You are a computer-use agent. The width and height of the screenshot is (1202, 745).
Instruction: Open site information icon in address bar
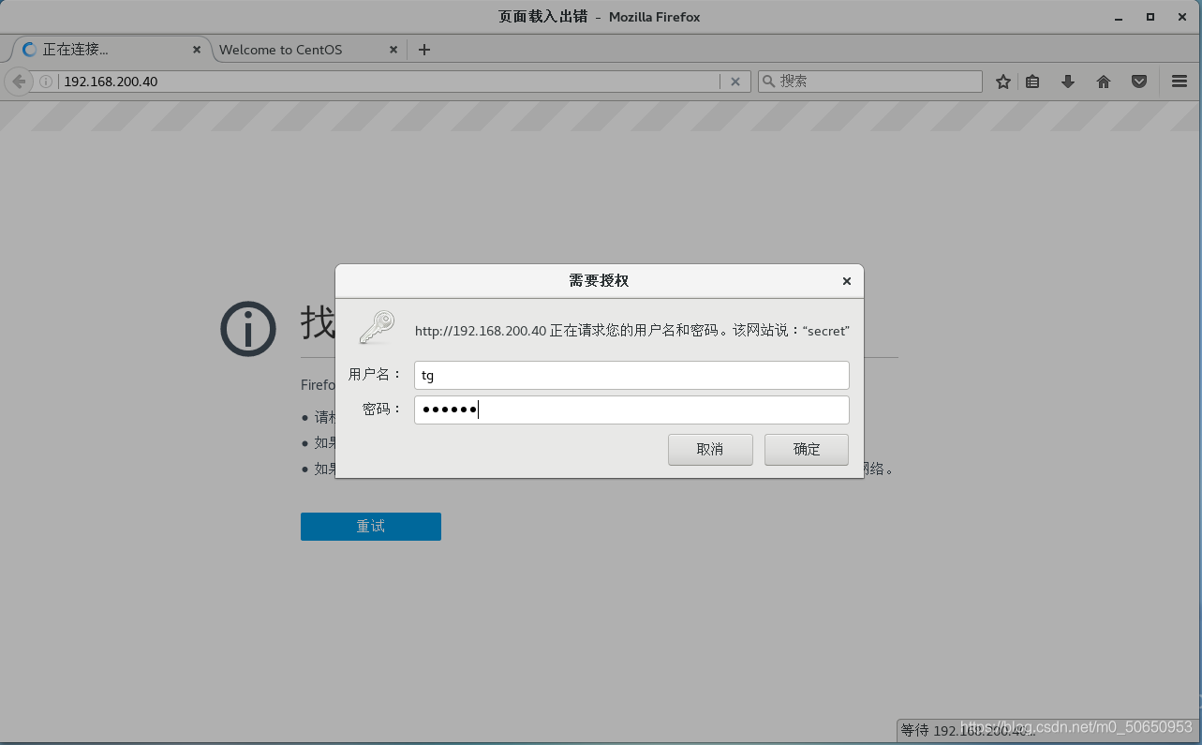coord(46,82)
